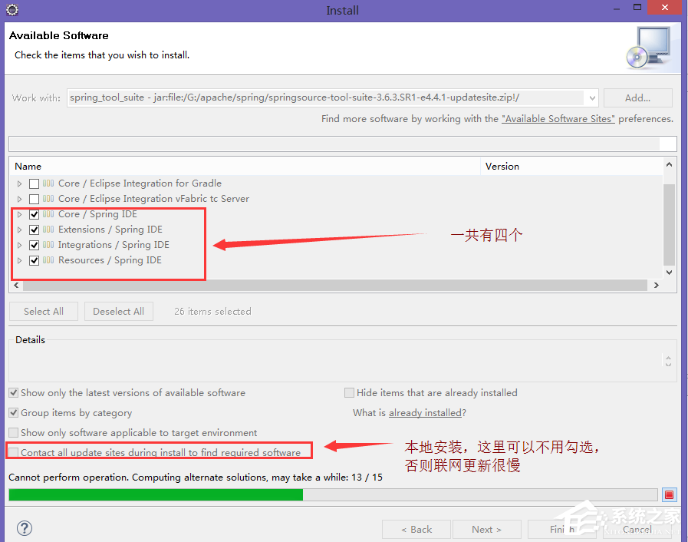
Task: Expand the Resources / Spring IDE tree node
Action: tap(18, 259)
